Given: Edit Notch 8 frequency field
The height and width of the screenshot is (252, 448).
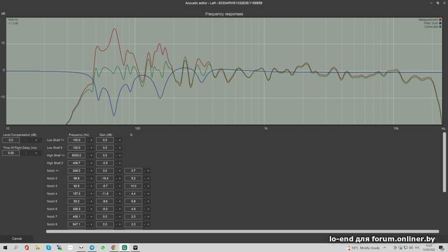Looking at the screenshot, I should (76, 225).
